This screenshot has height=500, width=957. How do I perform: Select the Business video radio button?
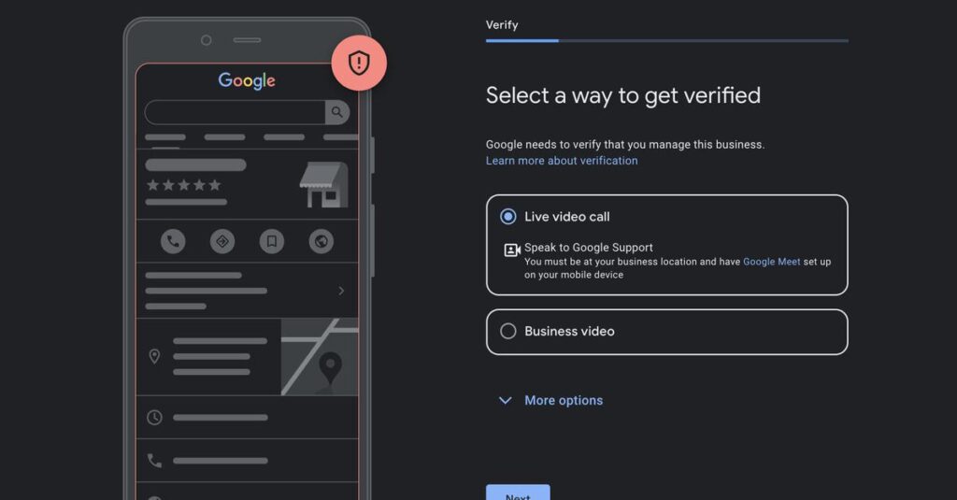click(x=507, y=331)
